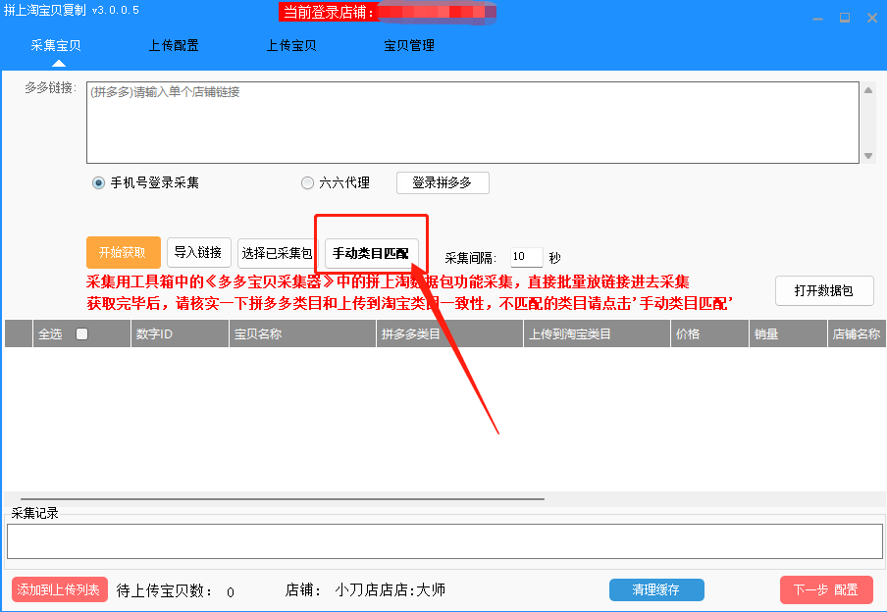This screenshot has width=887, height=612.
Task: Click the shop name 小刀店店店:大师
Action: [x=391, y=590]
